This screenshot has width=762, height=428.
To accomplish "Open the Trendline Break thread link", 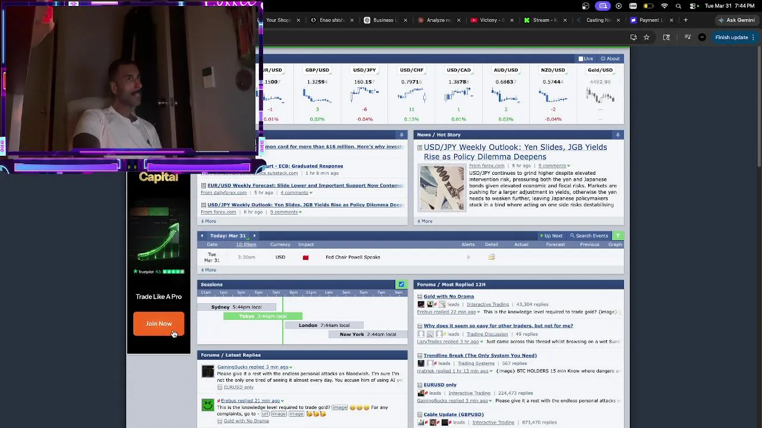I will tap(480, 355).
